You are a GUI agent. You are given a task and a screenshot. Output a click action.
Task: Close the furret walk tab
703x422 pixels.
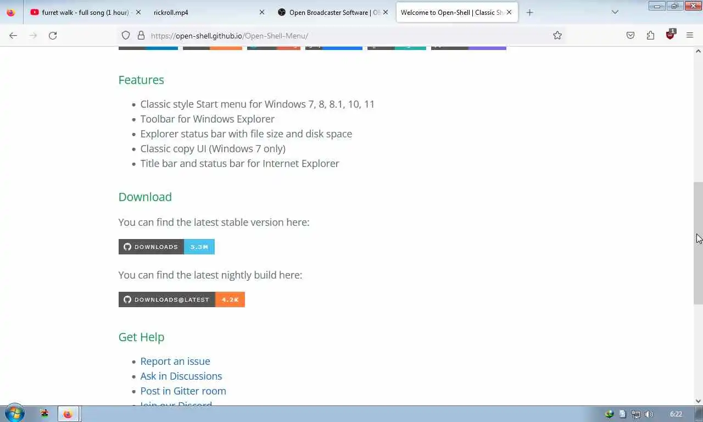(138, 12)
